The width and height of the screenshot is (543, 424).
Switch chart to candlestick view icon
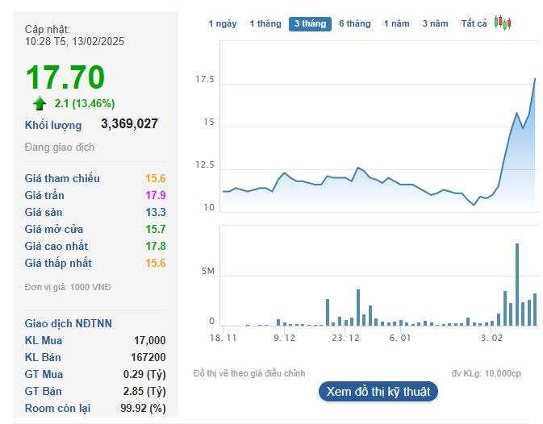pyautogui.click(x=503, y=23)
